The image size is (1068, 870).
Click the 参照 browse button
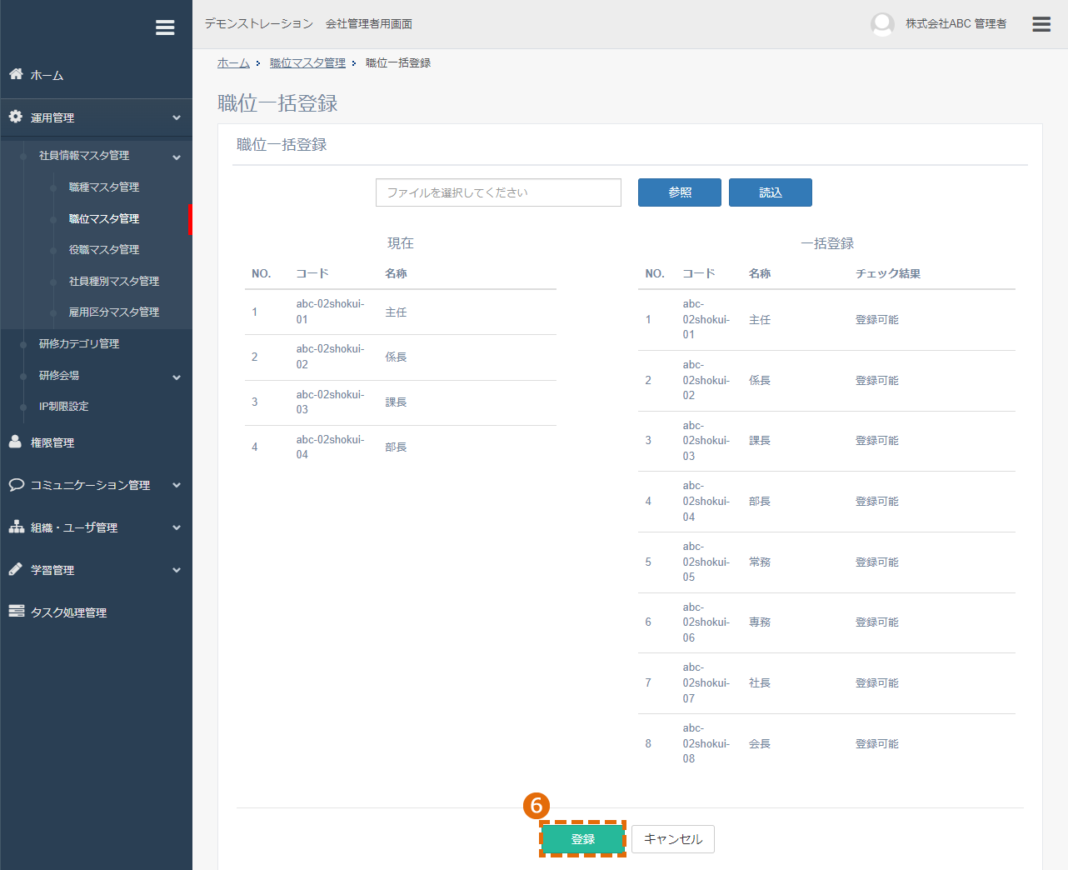pos(680,192)
